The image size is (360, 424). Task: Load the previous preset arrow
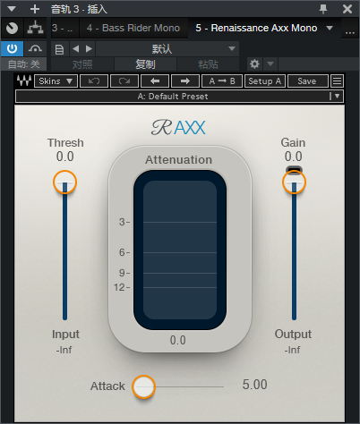pos(76,49)
